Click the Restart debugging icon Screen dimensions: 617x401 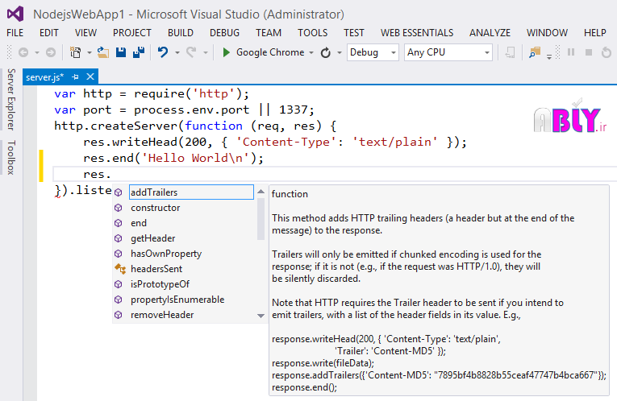(x=607, y=52)
